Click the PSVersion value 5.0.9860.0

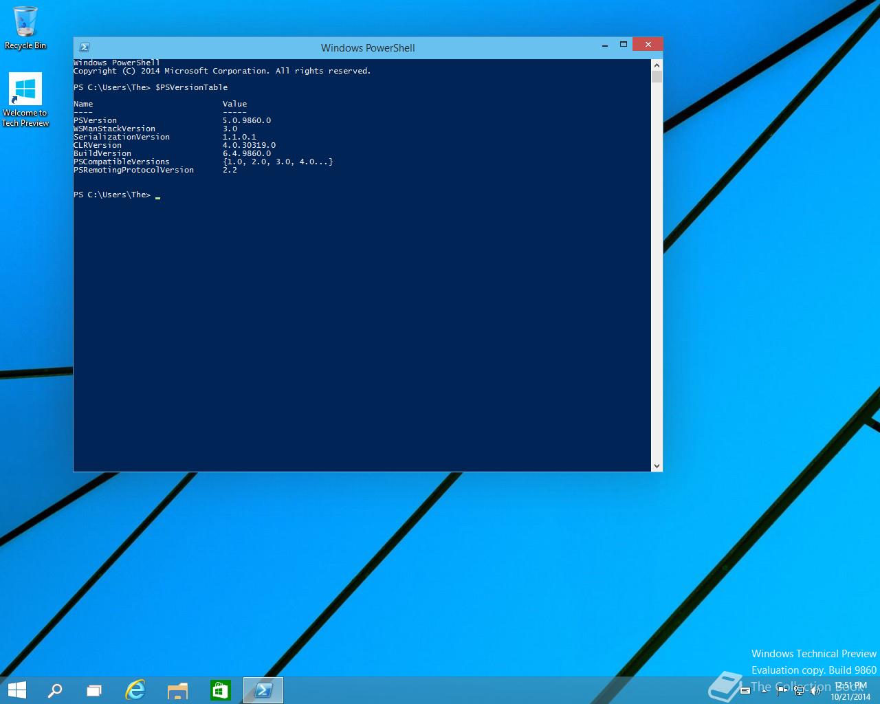(x=247, y=120)
